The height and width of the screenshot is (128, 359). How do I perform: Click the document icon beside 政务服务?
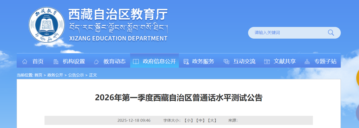186,61
